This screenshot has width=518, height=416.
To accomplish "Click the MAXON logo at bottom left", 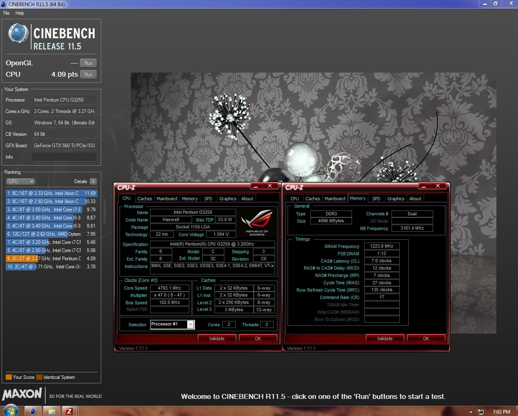I will point(22,394).
